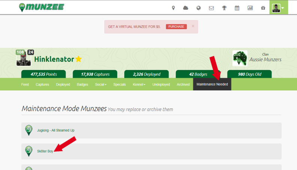Image resolution: width=297 pixels, height=170 pixels.
Task: Open the map pin icon in header
Action: (173, 8)
